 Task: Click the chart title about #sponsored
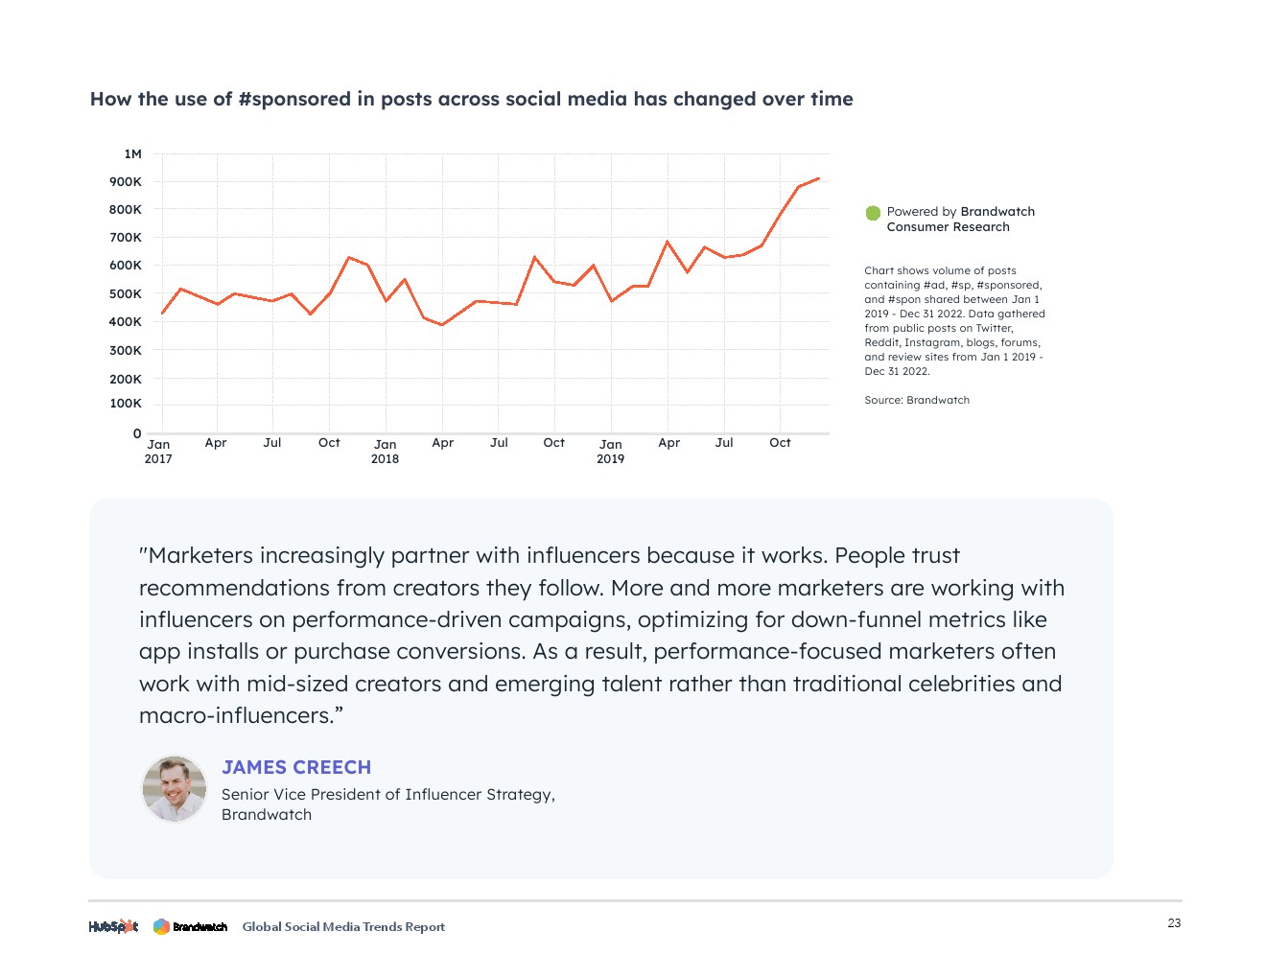pos(471,99)
